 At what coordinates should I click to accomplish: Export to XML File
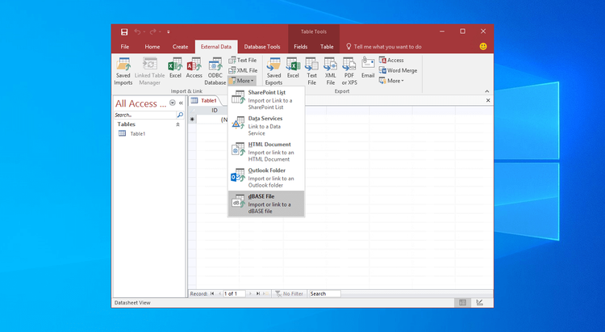(x=330, y=71)
